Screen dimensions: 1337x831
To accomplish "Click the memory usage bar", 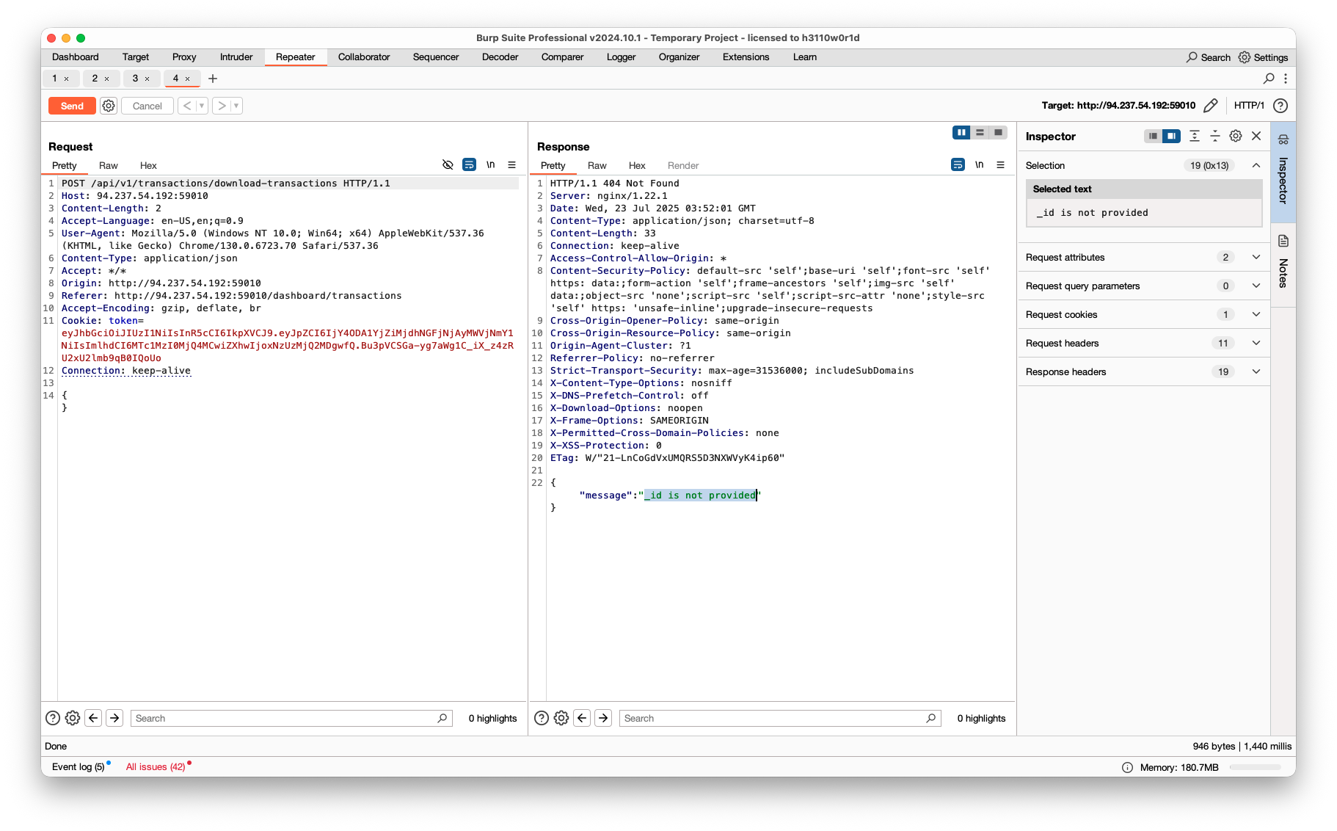I will click(x=1256, y=768).
